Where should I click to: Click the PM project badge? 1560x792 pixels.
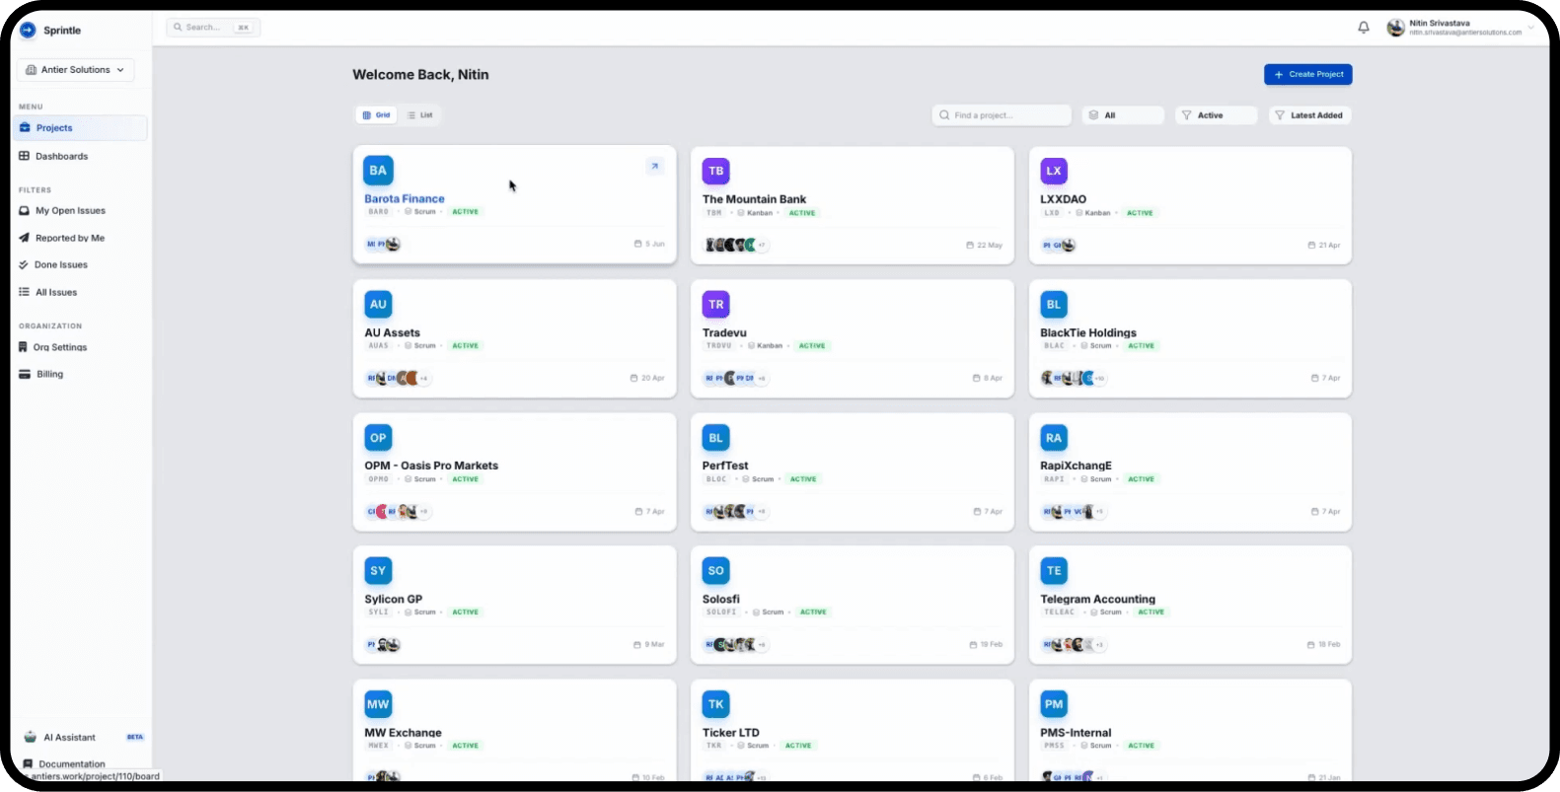click(1054, 704)
